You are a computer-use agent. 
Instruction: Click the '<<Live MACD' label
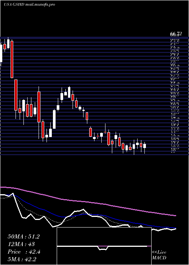point(159,255)
